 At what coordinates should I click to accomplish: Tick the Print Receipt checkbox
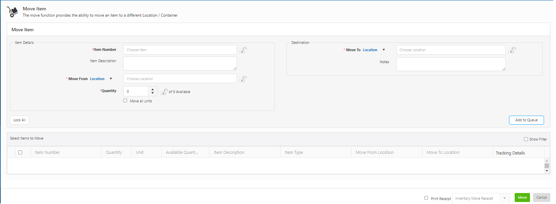(x=426, y=198)
